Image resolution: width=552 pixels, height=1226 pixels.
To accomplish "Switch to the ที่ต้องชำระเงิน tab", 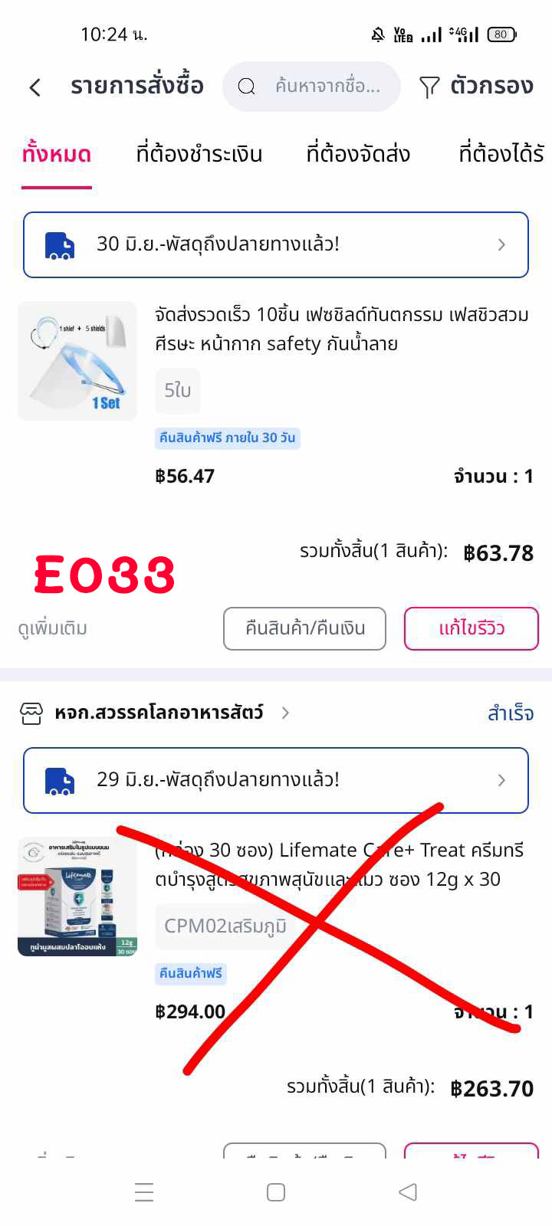I will coord(199,154).
